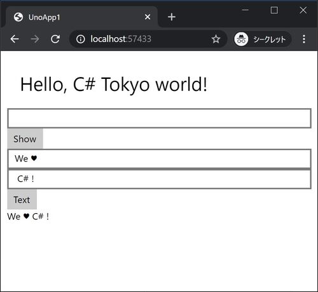
Task: Close the UnoApp1 tab
Action: 148,17
